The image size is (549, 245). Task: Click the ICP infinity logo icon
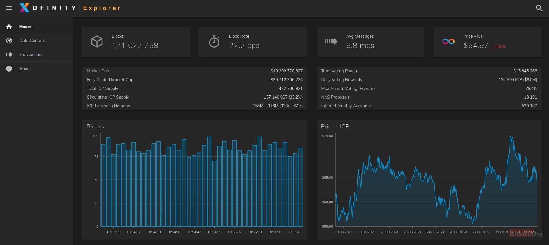click(449, 42)
